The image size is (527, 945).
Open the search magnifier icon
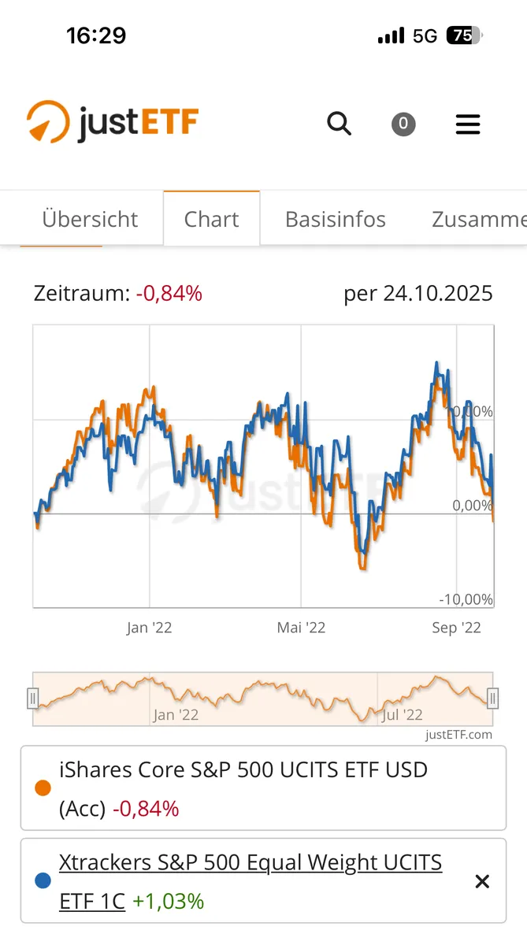pyautogui.click(x=339, y=124)
